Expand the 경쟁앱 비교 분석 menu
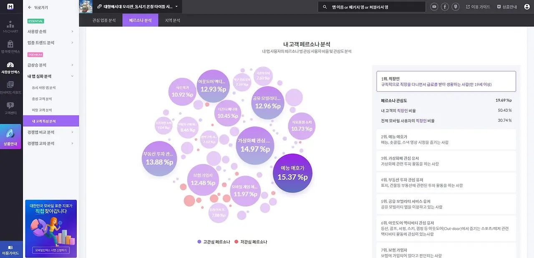This screenshot has height=258, width=534. tap(50, 132)
